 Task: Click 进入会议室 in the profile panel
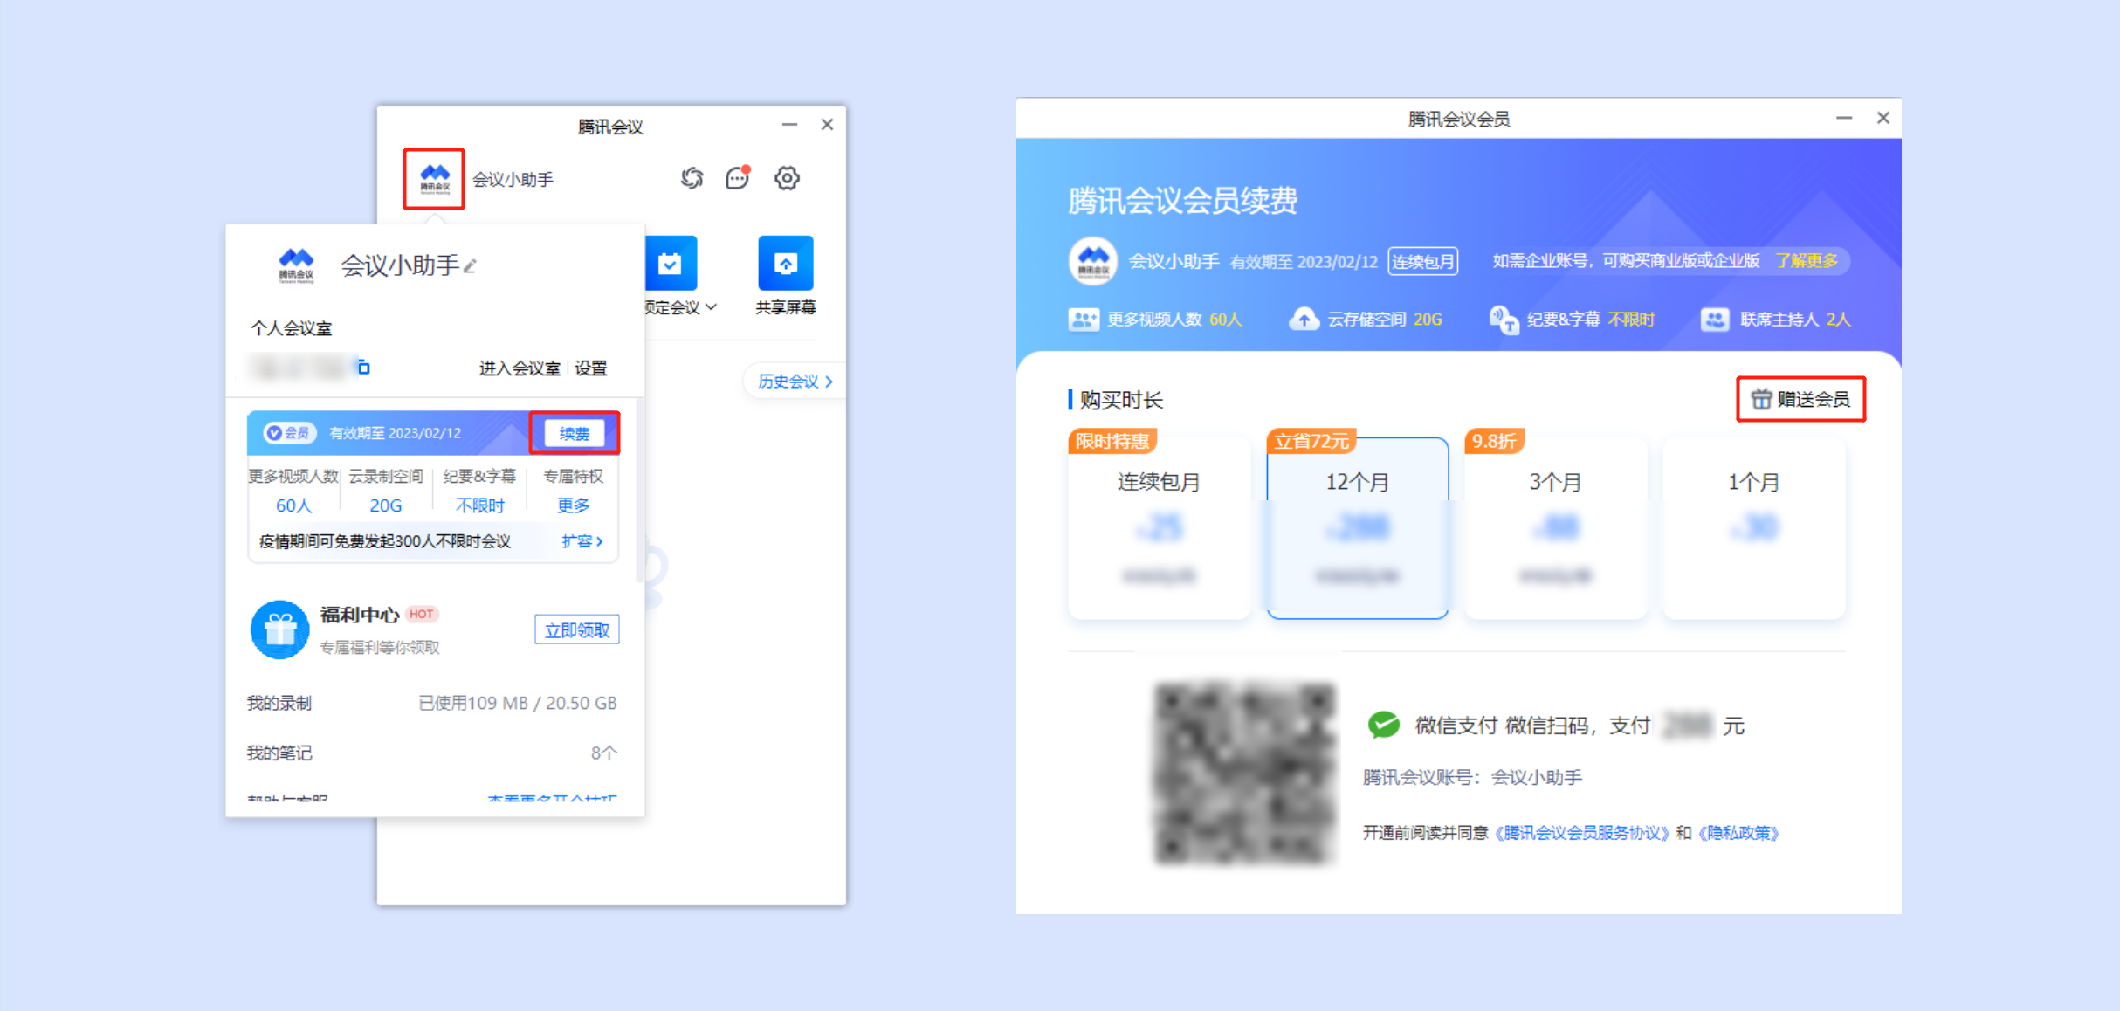point(520,368)
